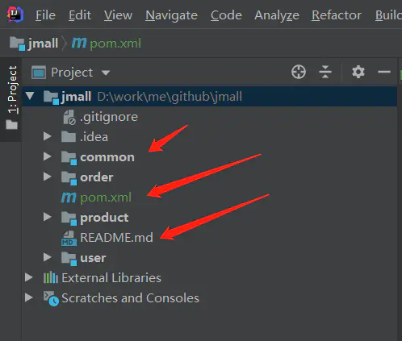
Task: Expand the common module folder arrow
Action: [48, 156]
